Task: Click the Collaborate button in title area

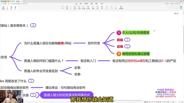Action: point(167,4)
